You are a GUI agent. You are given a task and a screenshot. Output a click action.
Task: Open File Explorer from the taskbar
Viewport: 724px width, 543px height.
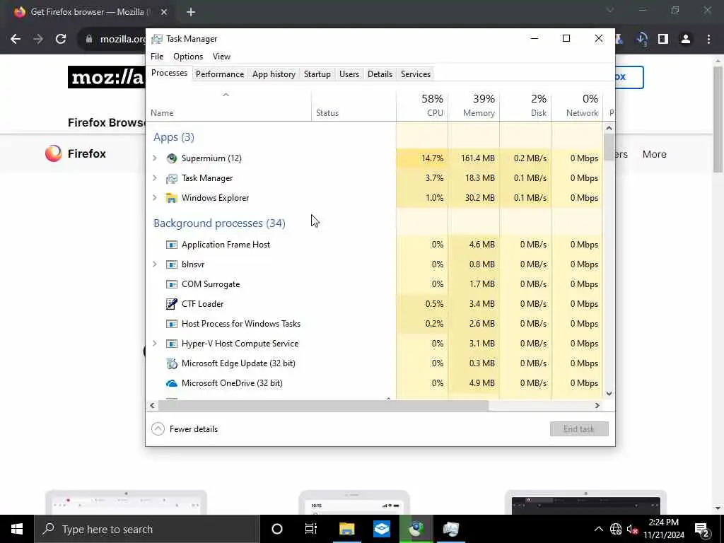click(x=346, y=529)
